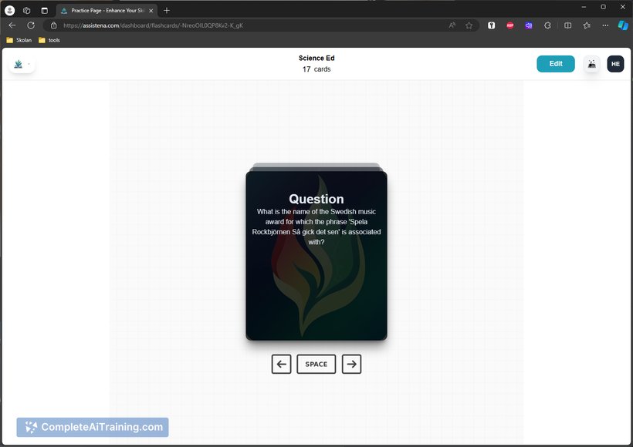Image resolution: width=633 pixels, height=447 pixels.
Task: Open the tab actions menu
Action: (x=45, y=11)
